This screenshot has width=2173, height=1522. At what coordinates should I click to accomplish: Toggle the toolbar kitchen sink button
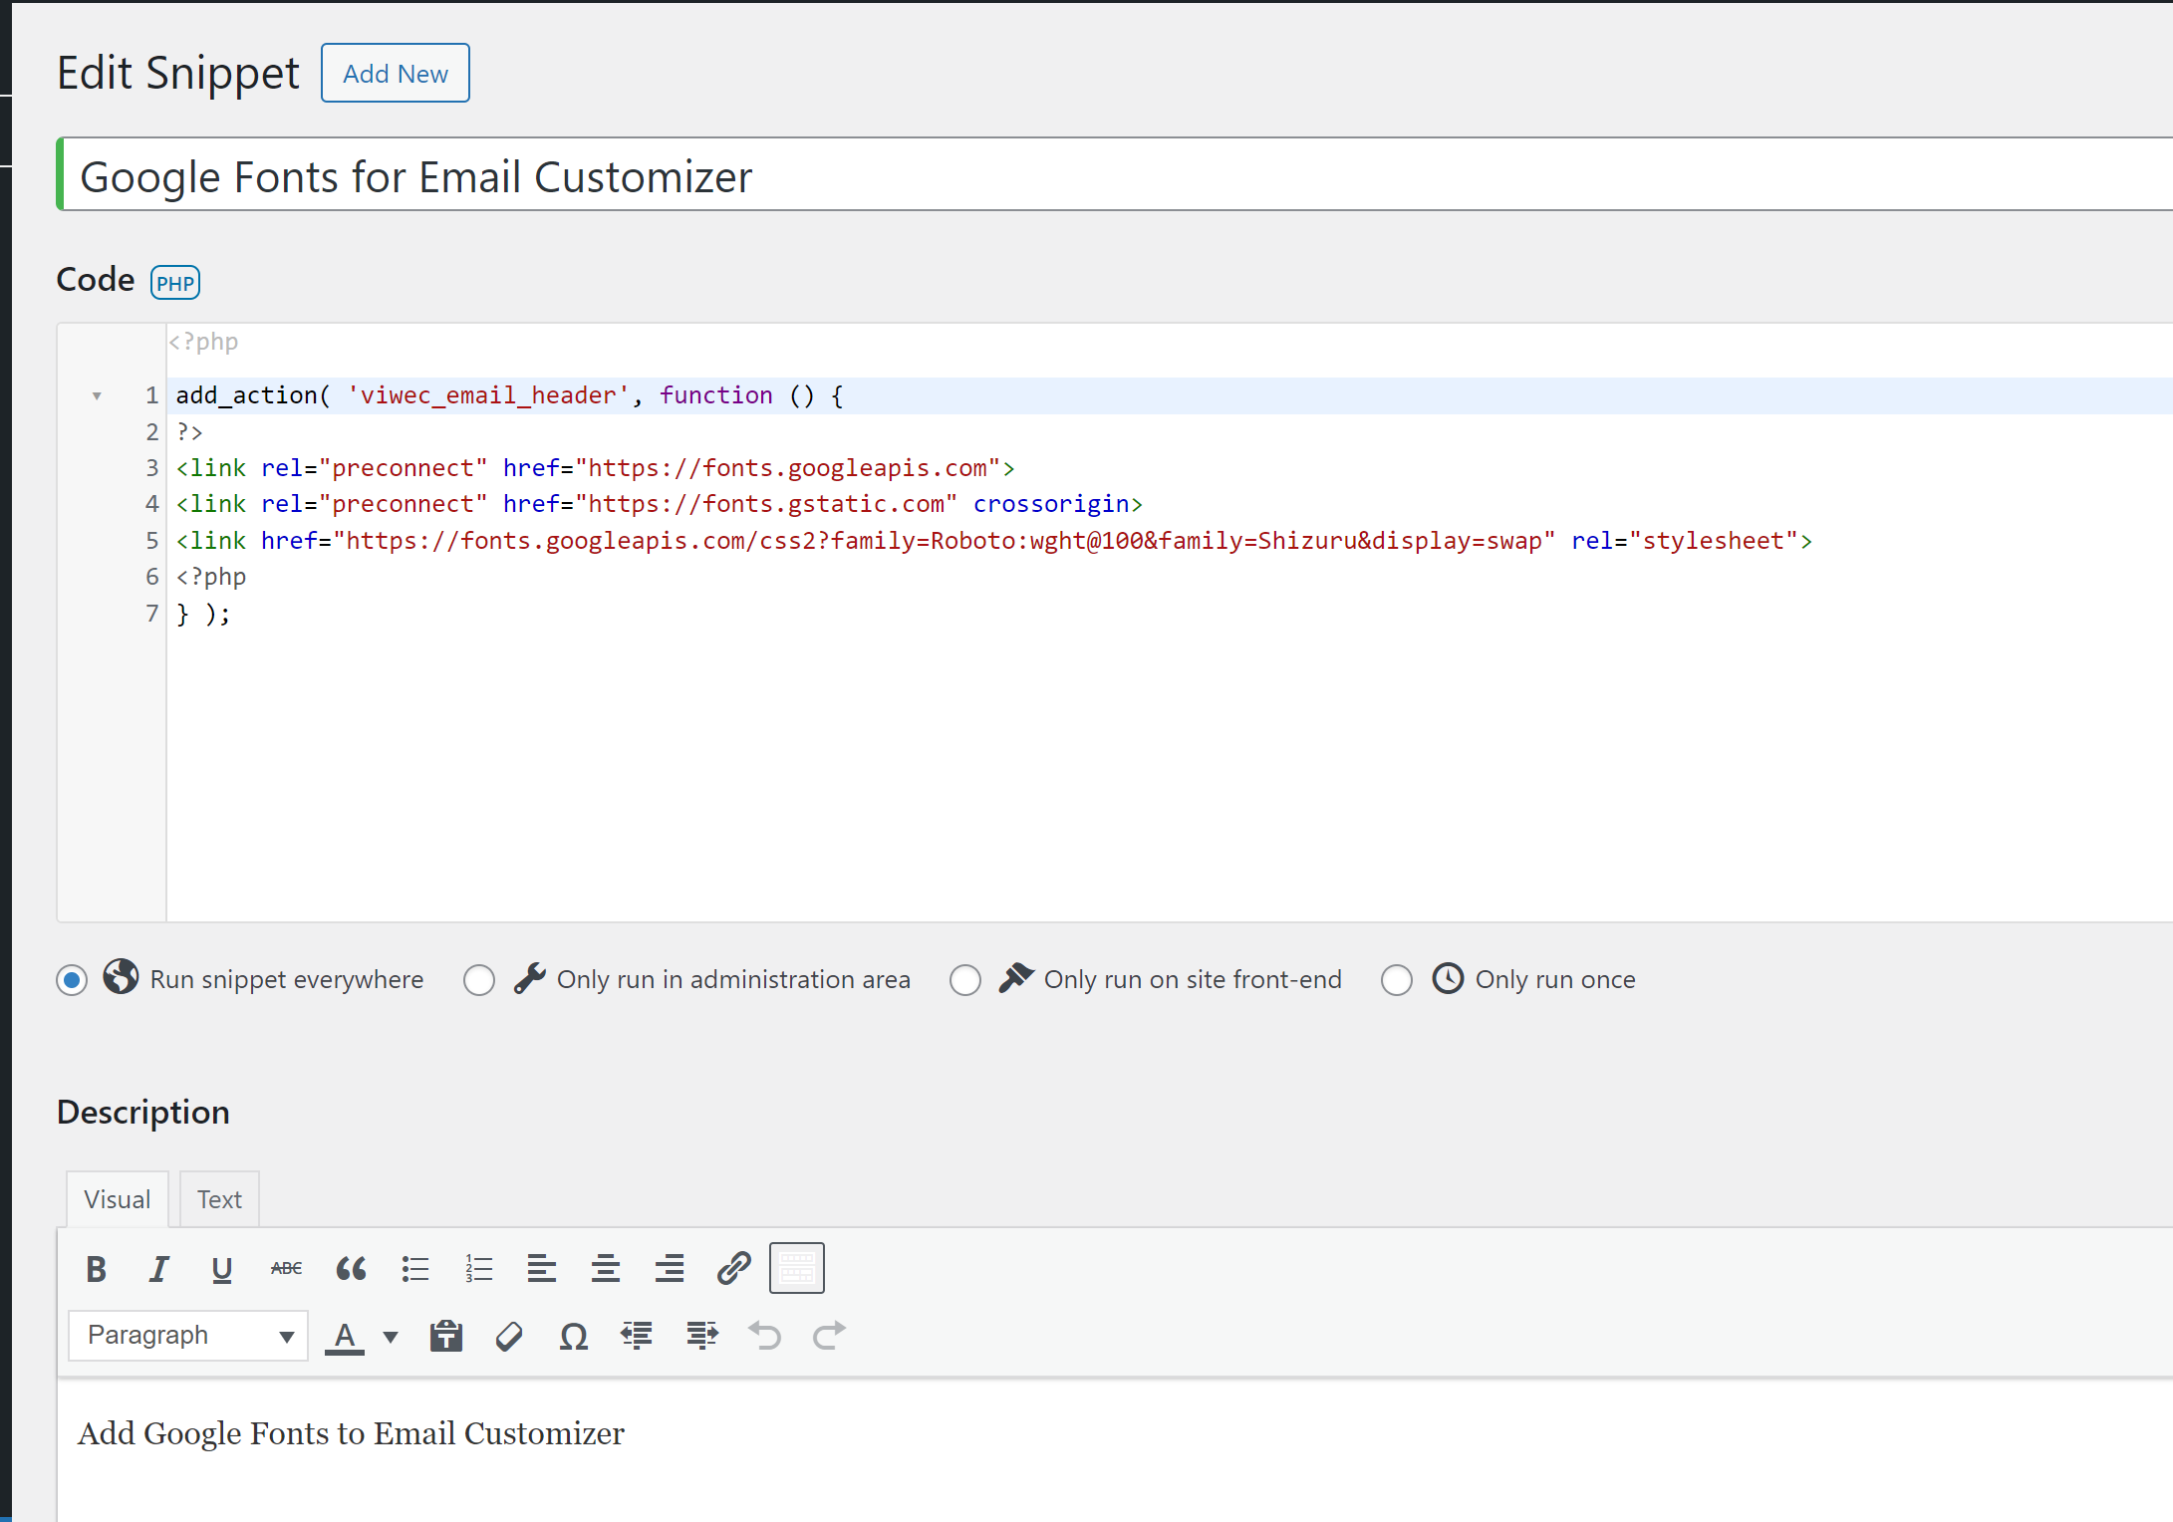(796, 1269)
